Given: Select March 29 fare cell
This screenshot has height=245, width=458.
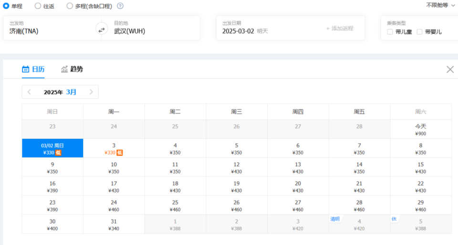Looking at the screenshot, I should [421, 206].
